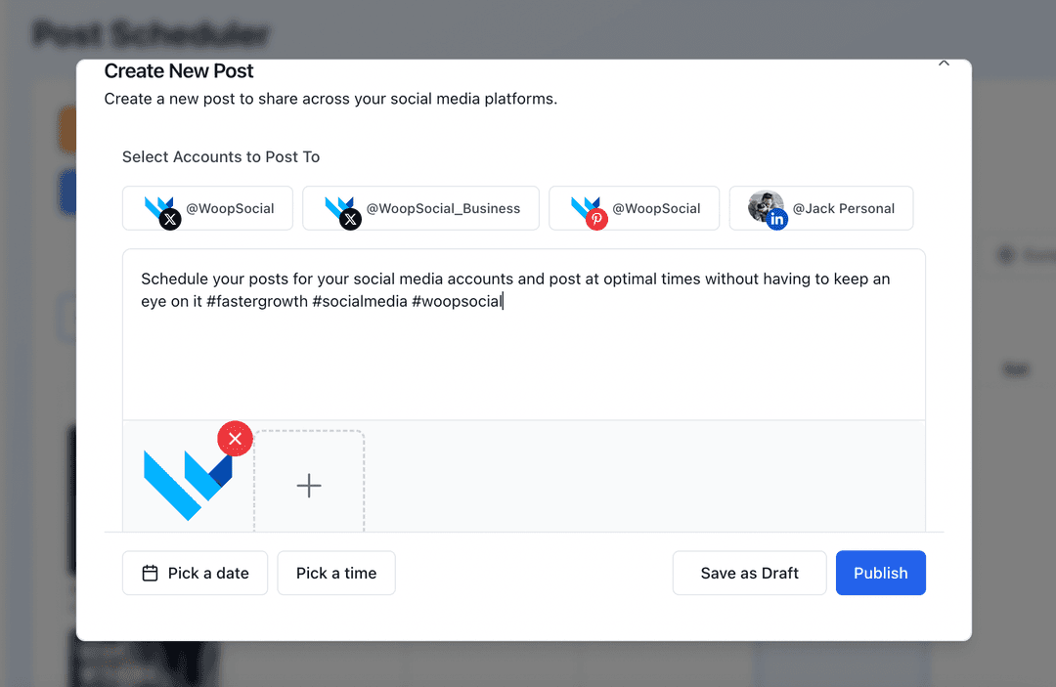Click the X badge on the @WoopSocial_Business account
The width and height of the screenshot is (1056, 687).
[x=350, y=220]
